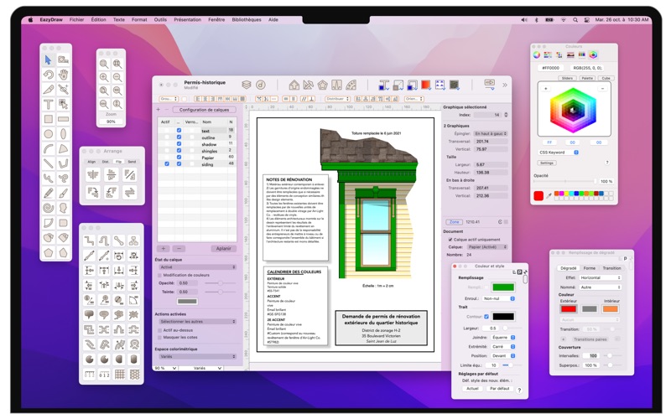Click Configuration de calques button
The width and height of the screenshot is (671, 419).
point(204,110)
